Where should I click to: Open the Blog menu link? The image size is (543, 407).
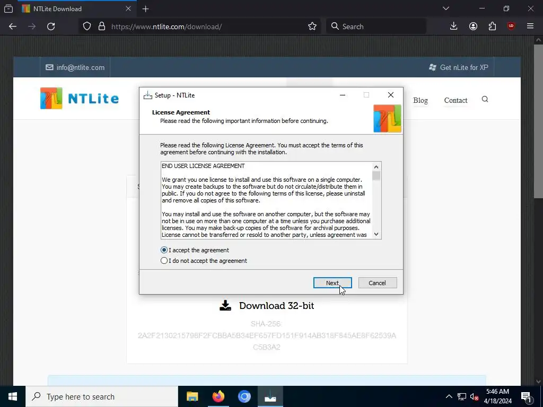(x=420, y=100)
